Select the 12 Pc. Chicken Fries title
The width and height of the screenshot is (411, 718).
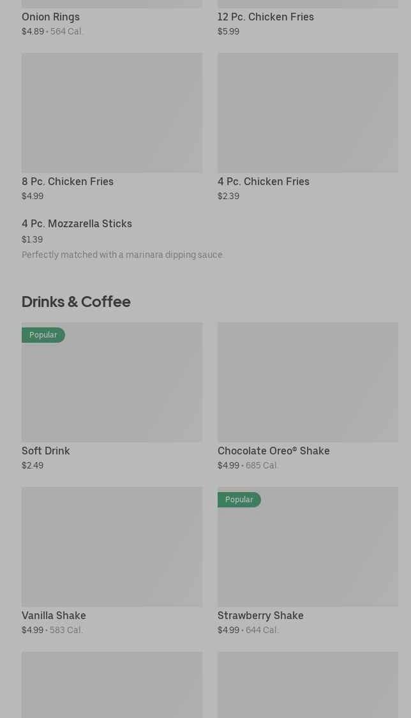point(265,17)
